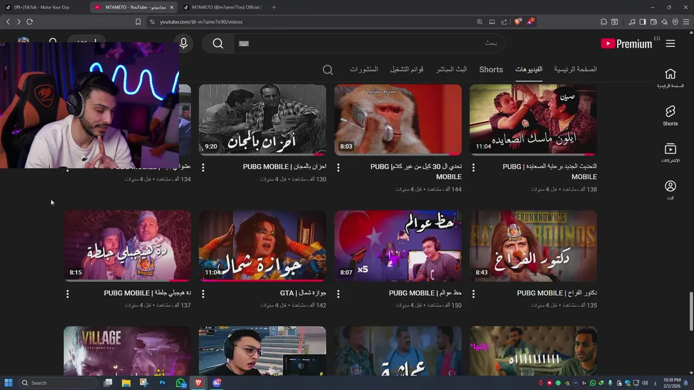The image size is (694, 390).
Task: Click the page vertical scrollbar thumb
Action: click(x=691, y=311)
